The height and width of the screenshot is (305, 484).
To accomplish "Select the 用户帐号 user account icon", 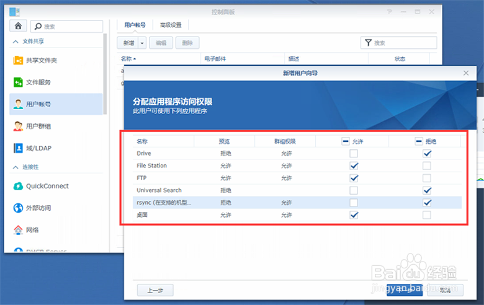I will 18,104.
